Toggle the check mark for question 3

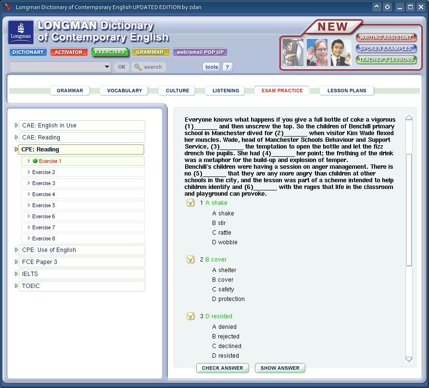(190, 316)
